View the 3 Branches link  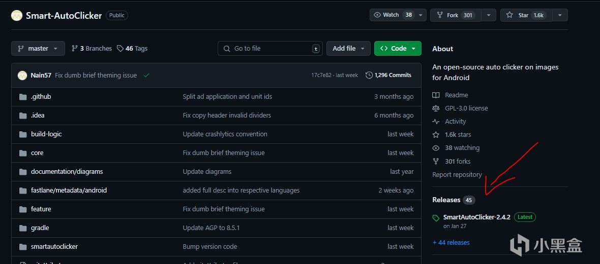[92, 49]
